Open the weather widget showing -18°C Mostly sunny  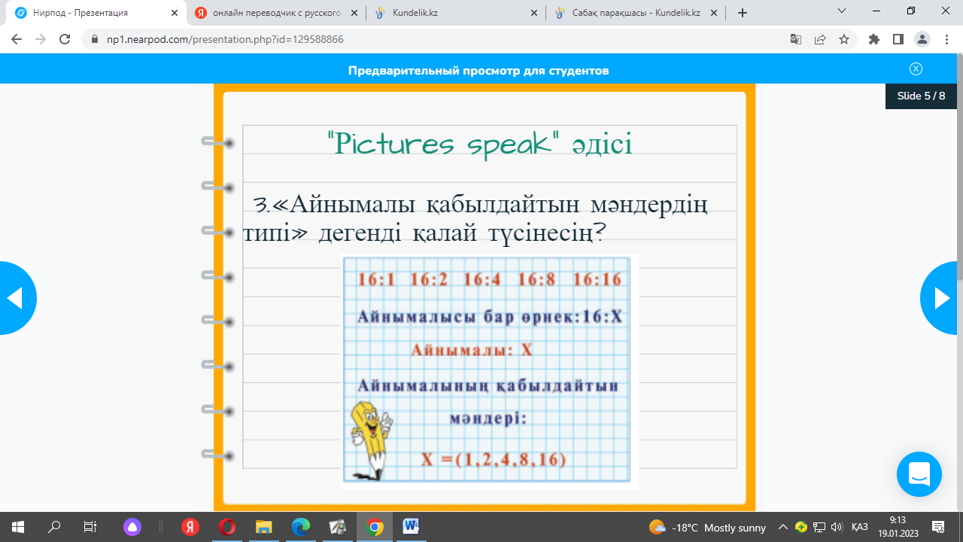707,528
